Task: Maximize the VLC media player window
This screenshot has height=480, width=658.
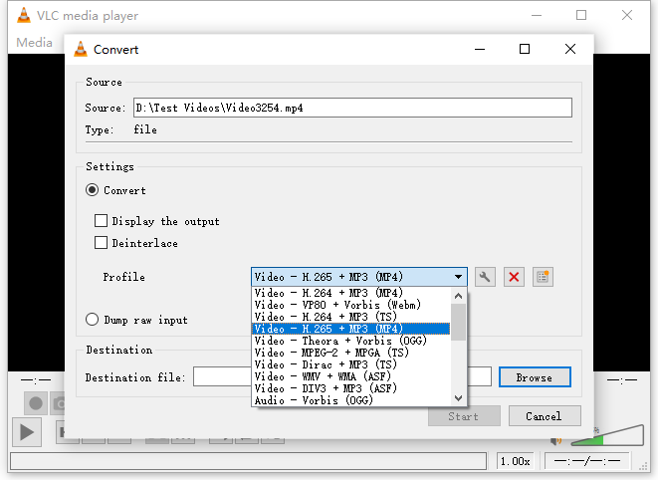Action: pos(581,15)
